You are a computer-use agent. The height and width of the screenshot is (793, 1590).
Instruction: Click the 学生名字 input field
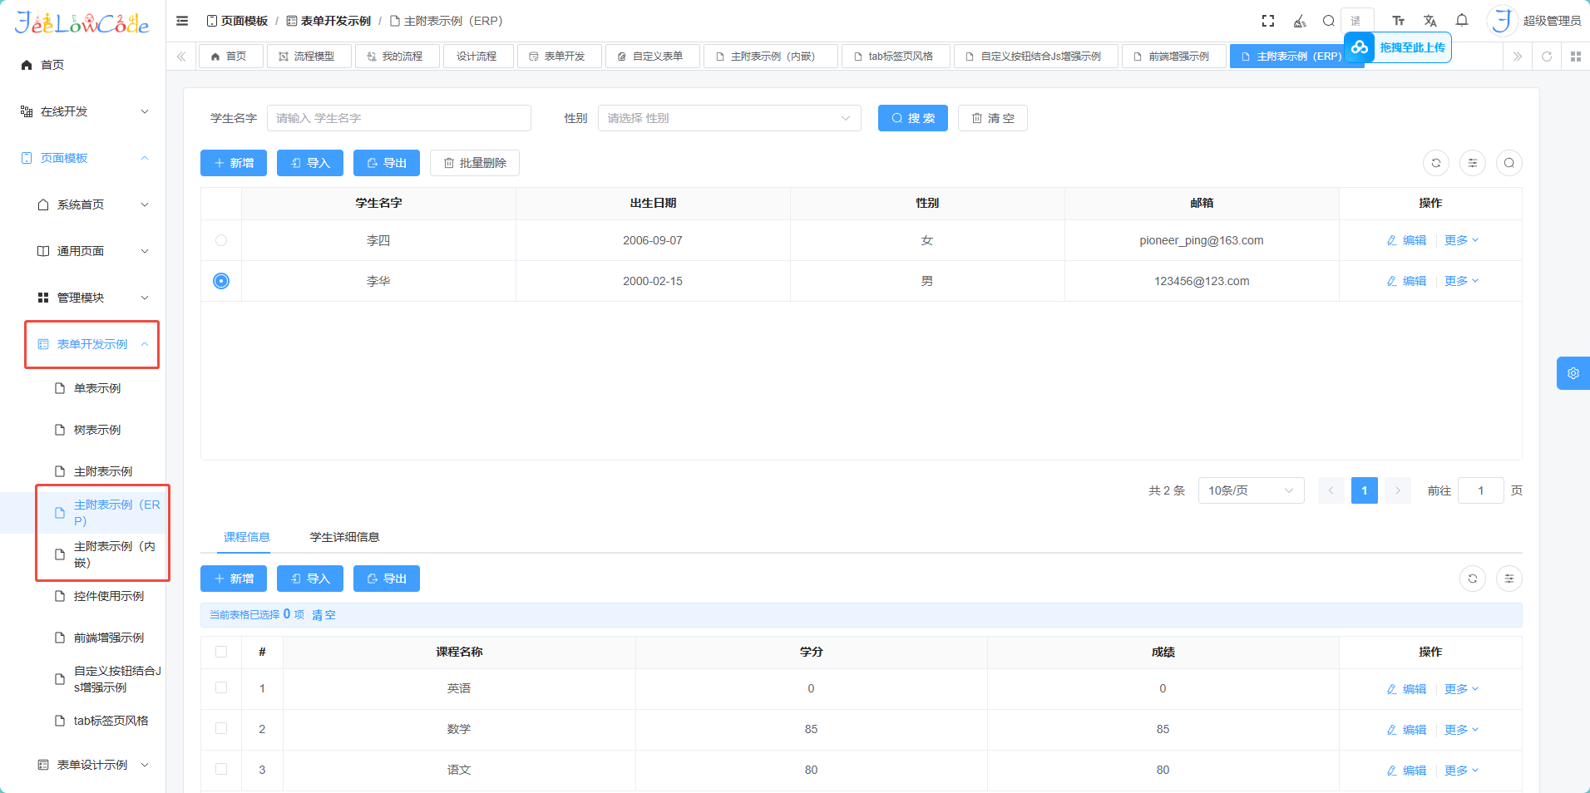point(398,118)
